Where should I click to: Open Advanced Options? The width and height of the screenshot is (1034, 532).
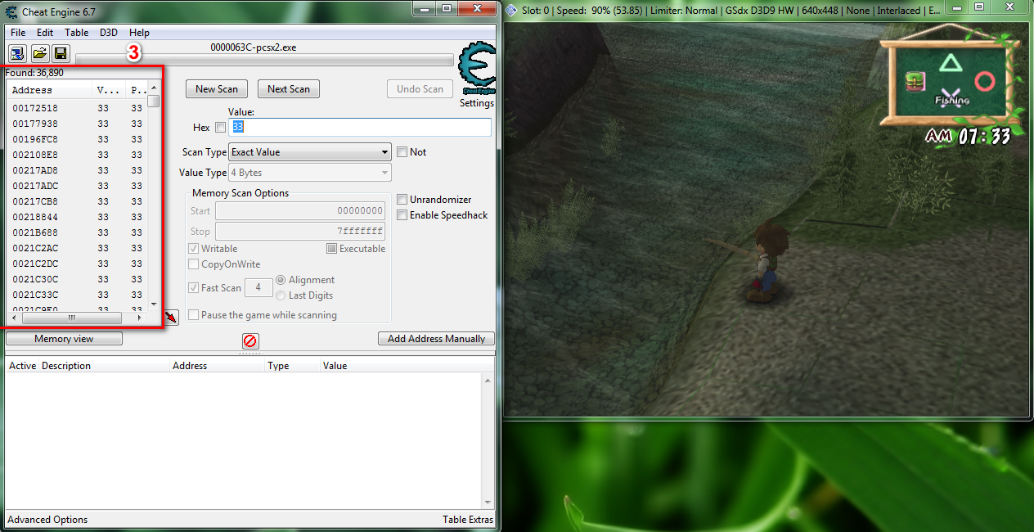coord(47,520)
